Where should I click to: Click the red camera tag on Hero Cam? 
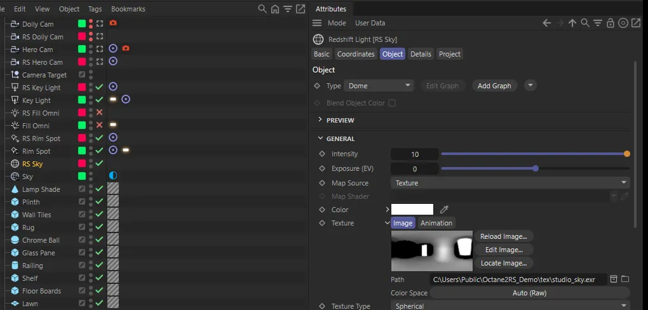126,49
